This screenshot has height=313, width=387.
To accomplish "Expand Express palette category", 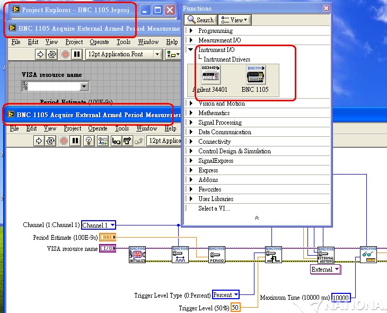I will point(191,170).
